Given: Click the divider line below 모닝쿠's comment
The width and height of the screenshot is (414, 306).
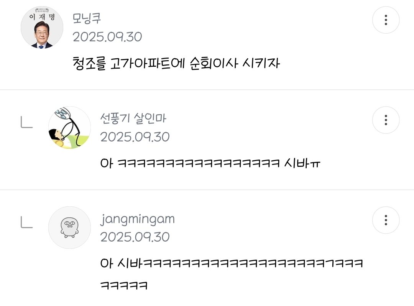Looking at the screenshot, I should click(x=207, y=90).
